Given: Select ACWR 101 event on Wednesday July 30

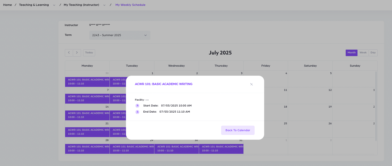Looking at the screenshot, I should 176,149.
